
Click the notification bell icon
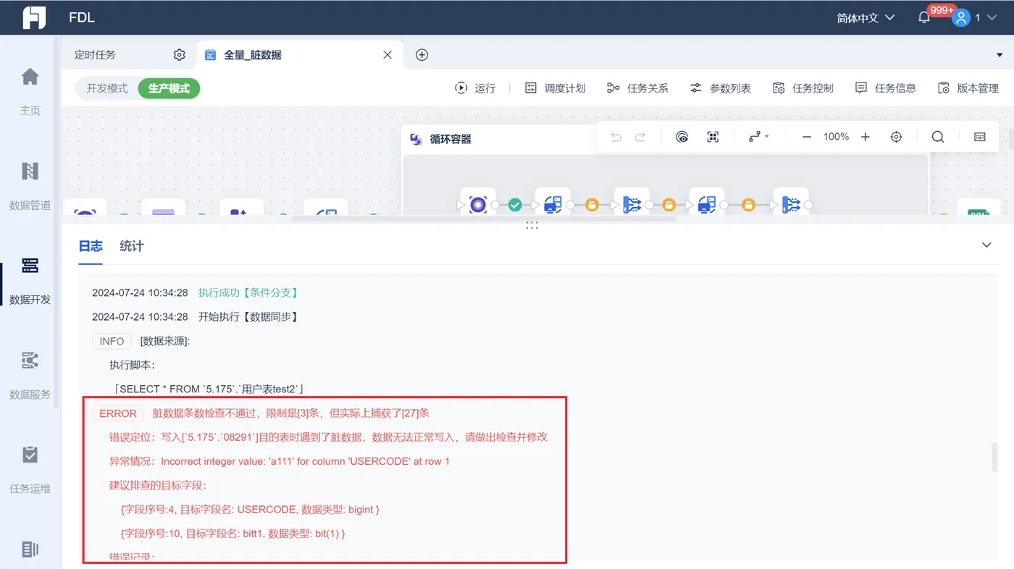pyautogui.click(x=924, y=17)
